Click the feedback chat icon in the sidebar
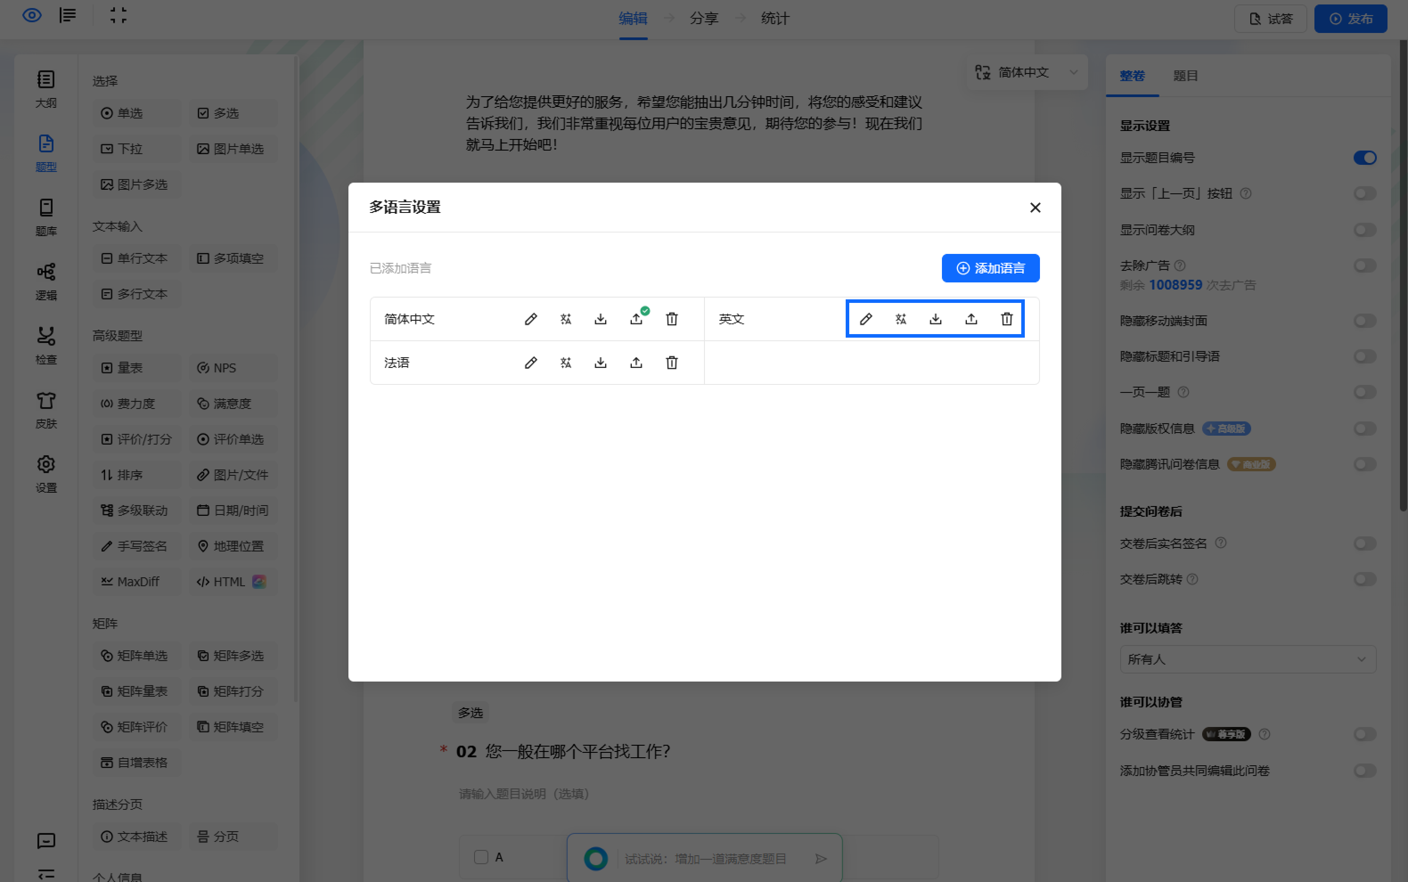The width and height of the screenshot is (1408, 882). coord(46,841)
